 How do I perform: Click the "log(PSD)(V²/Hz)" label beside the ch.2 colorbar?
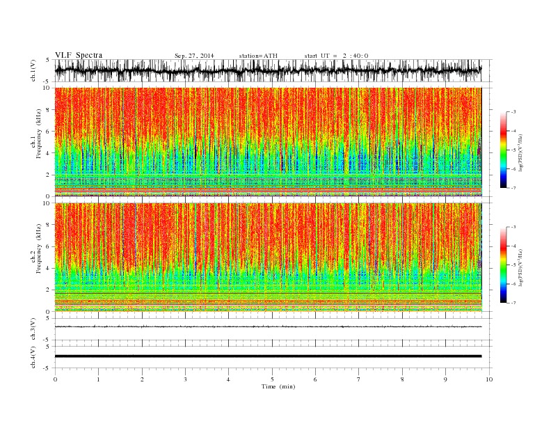pos(522,267)
